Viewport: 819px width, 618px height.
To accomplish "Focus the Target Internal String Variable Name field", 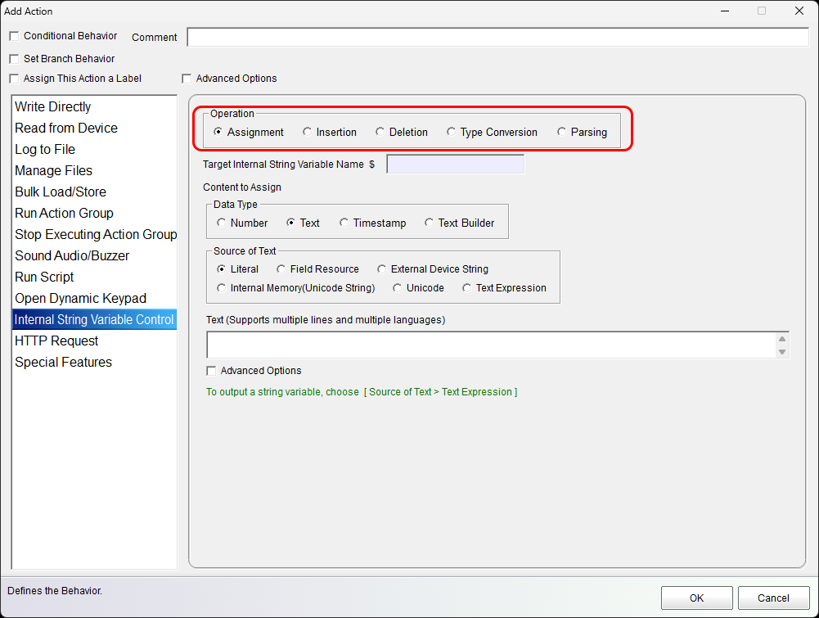I will click(455, 165).
